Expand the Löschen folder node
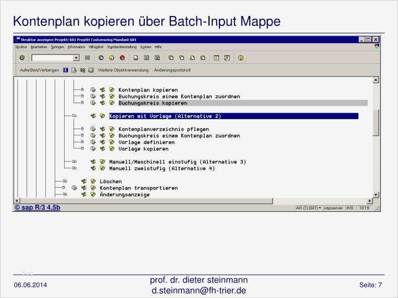 tap(65, 181)
